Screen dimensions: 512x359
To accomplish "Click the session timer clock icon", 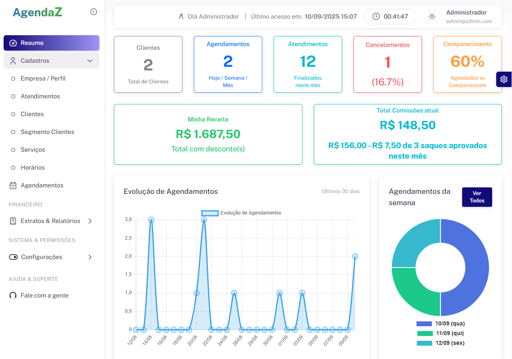I will (376, 17).
